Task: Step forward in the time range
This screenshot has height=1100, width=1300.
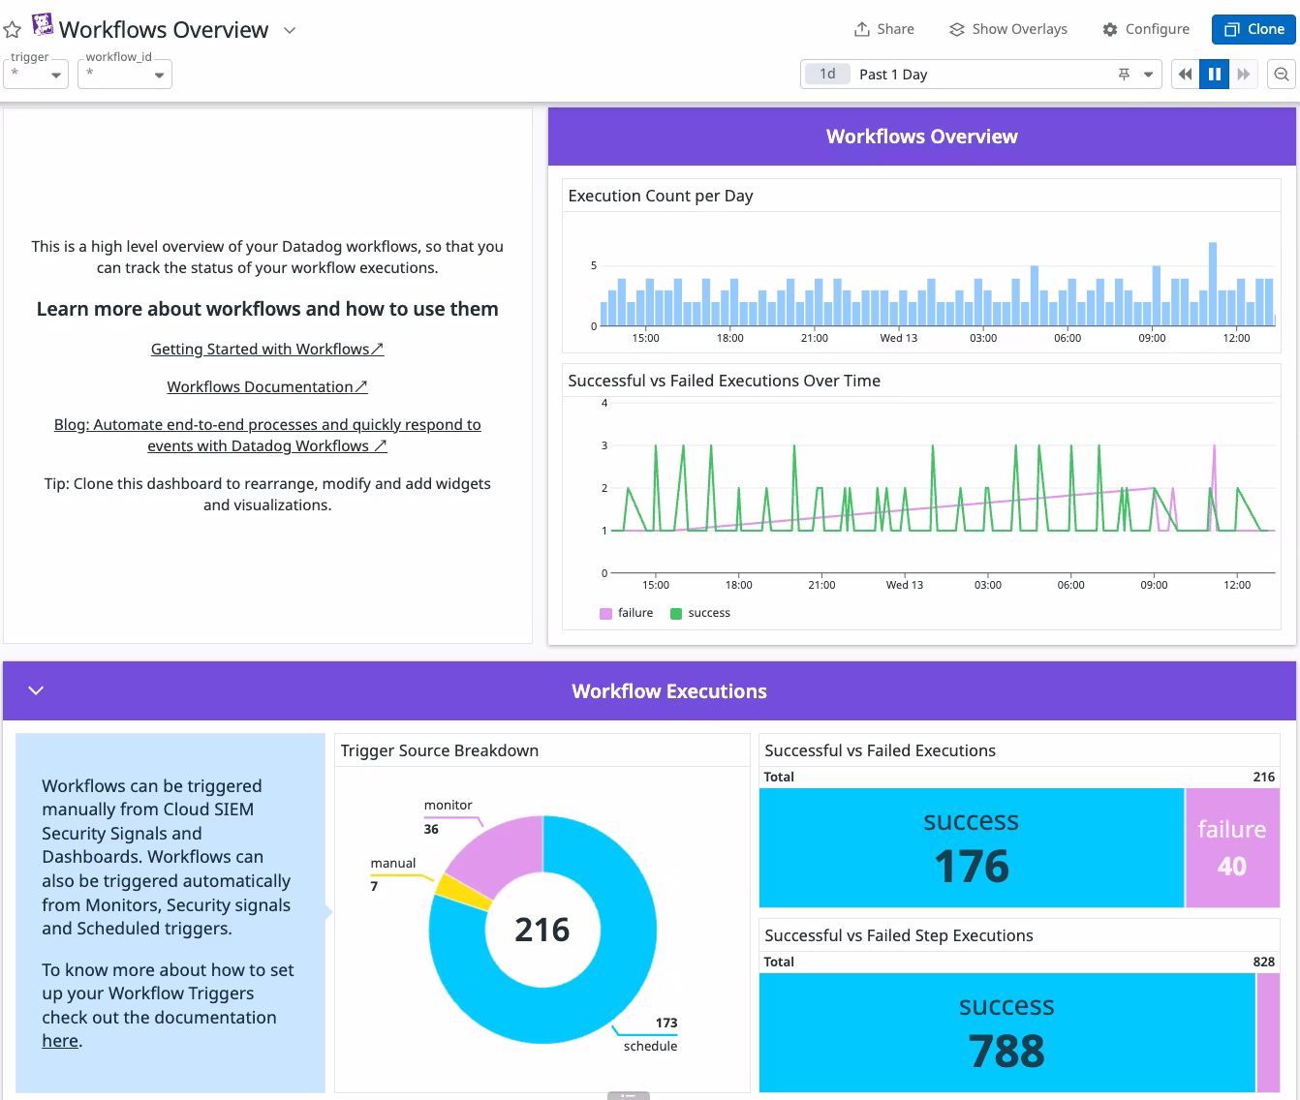Action: (1244, 75)
